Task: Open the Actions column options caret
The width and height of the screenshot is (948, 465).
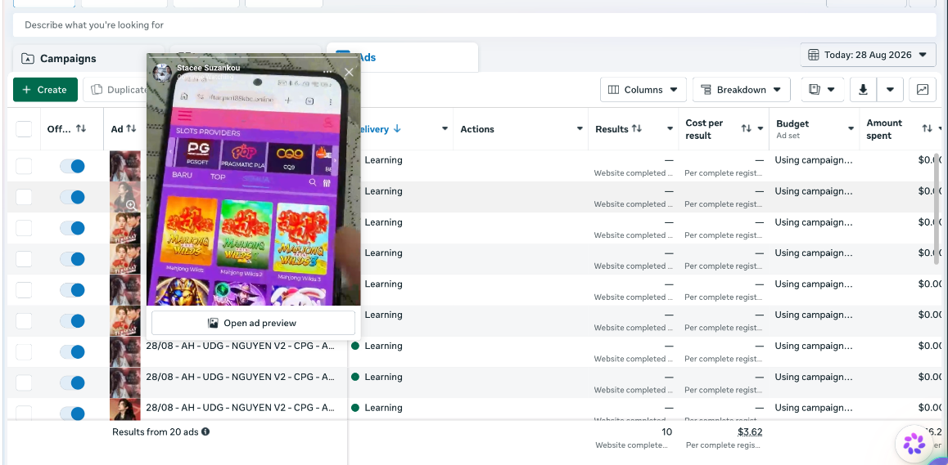Action: 580,128
